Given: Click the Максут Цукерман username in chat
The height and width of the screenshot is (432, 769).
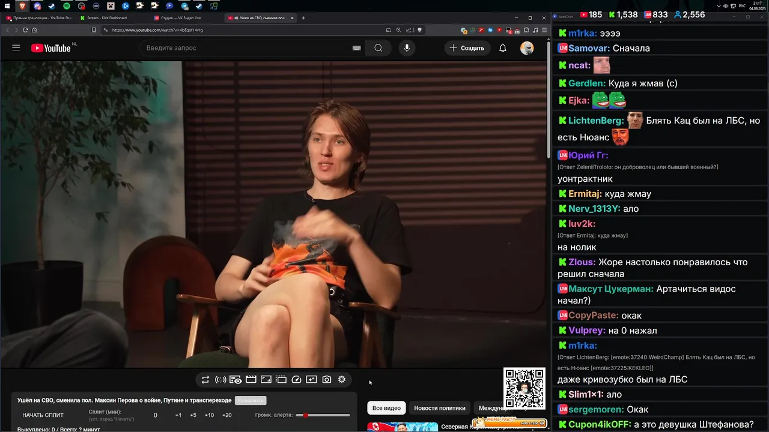Looking at the screenshot, I should 611,289.
